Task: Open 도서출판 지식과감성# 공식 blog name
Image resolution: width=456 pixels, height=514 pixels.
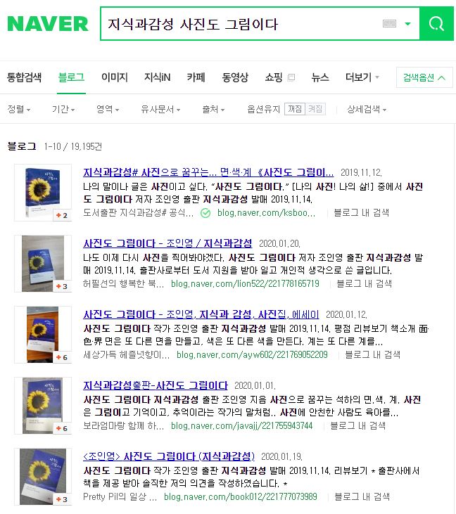Action: [138, 213]
